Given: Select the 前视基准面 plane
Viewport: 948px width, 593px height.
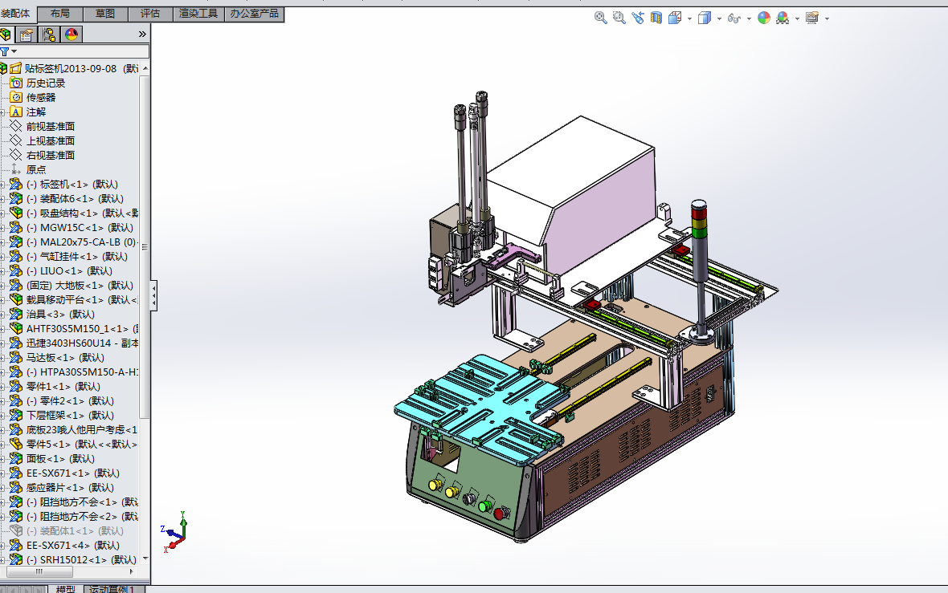Looking at the screenshot, I should (x=50, y=127).
